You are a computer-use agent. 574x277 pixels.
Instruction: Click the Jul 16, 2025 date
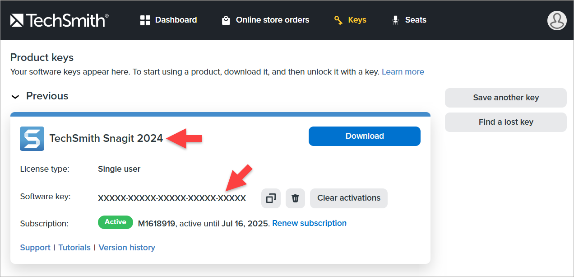[x=245, y=223]
